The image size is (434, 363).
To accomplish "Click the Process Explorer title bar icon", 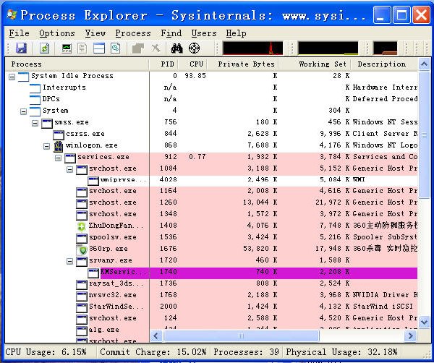I will 12,14.
